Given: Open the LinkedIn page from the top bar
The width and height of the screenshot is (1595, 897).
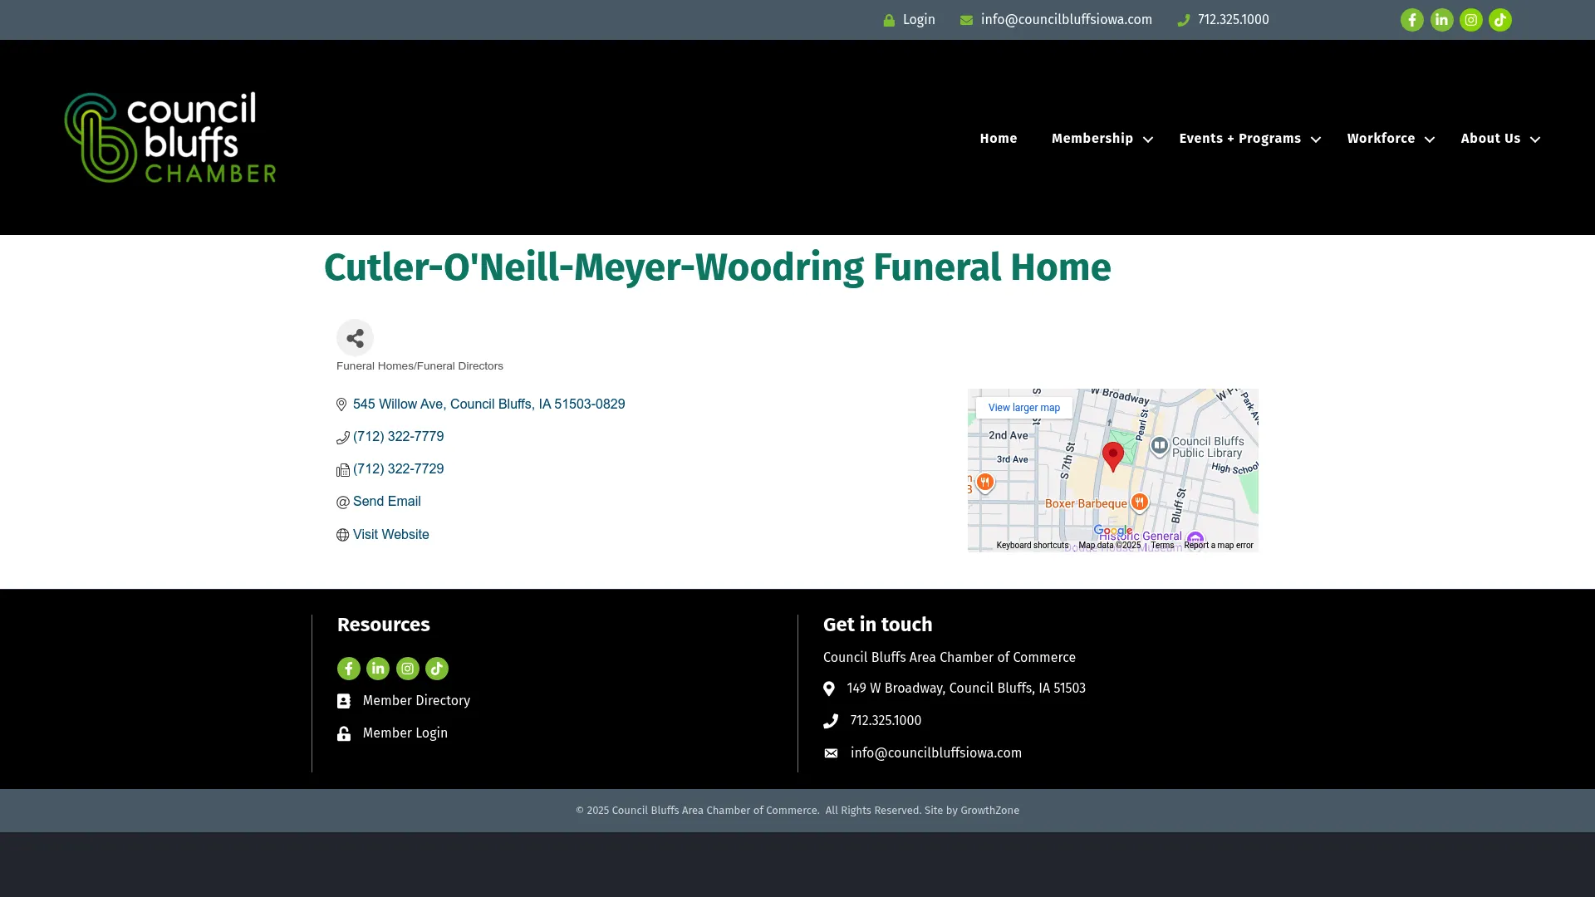Looking at the screenshot, I should point(1441,19).
